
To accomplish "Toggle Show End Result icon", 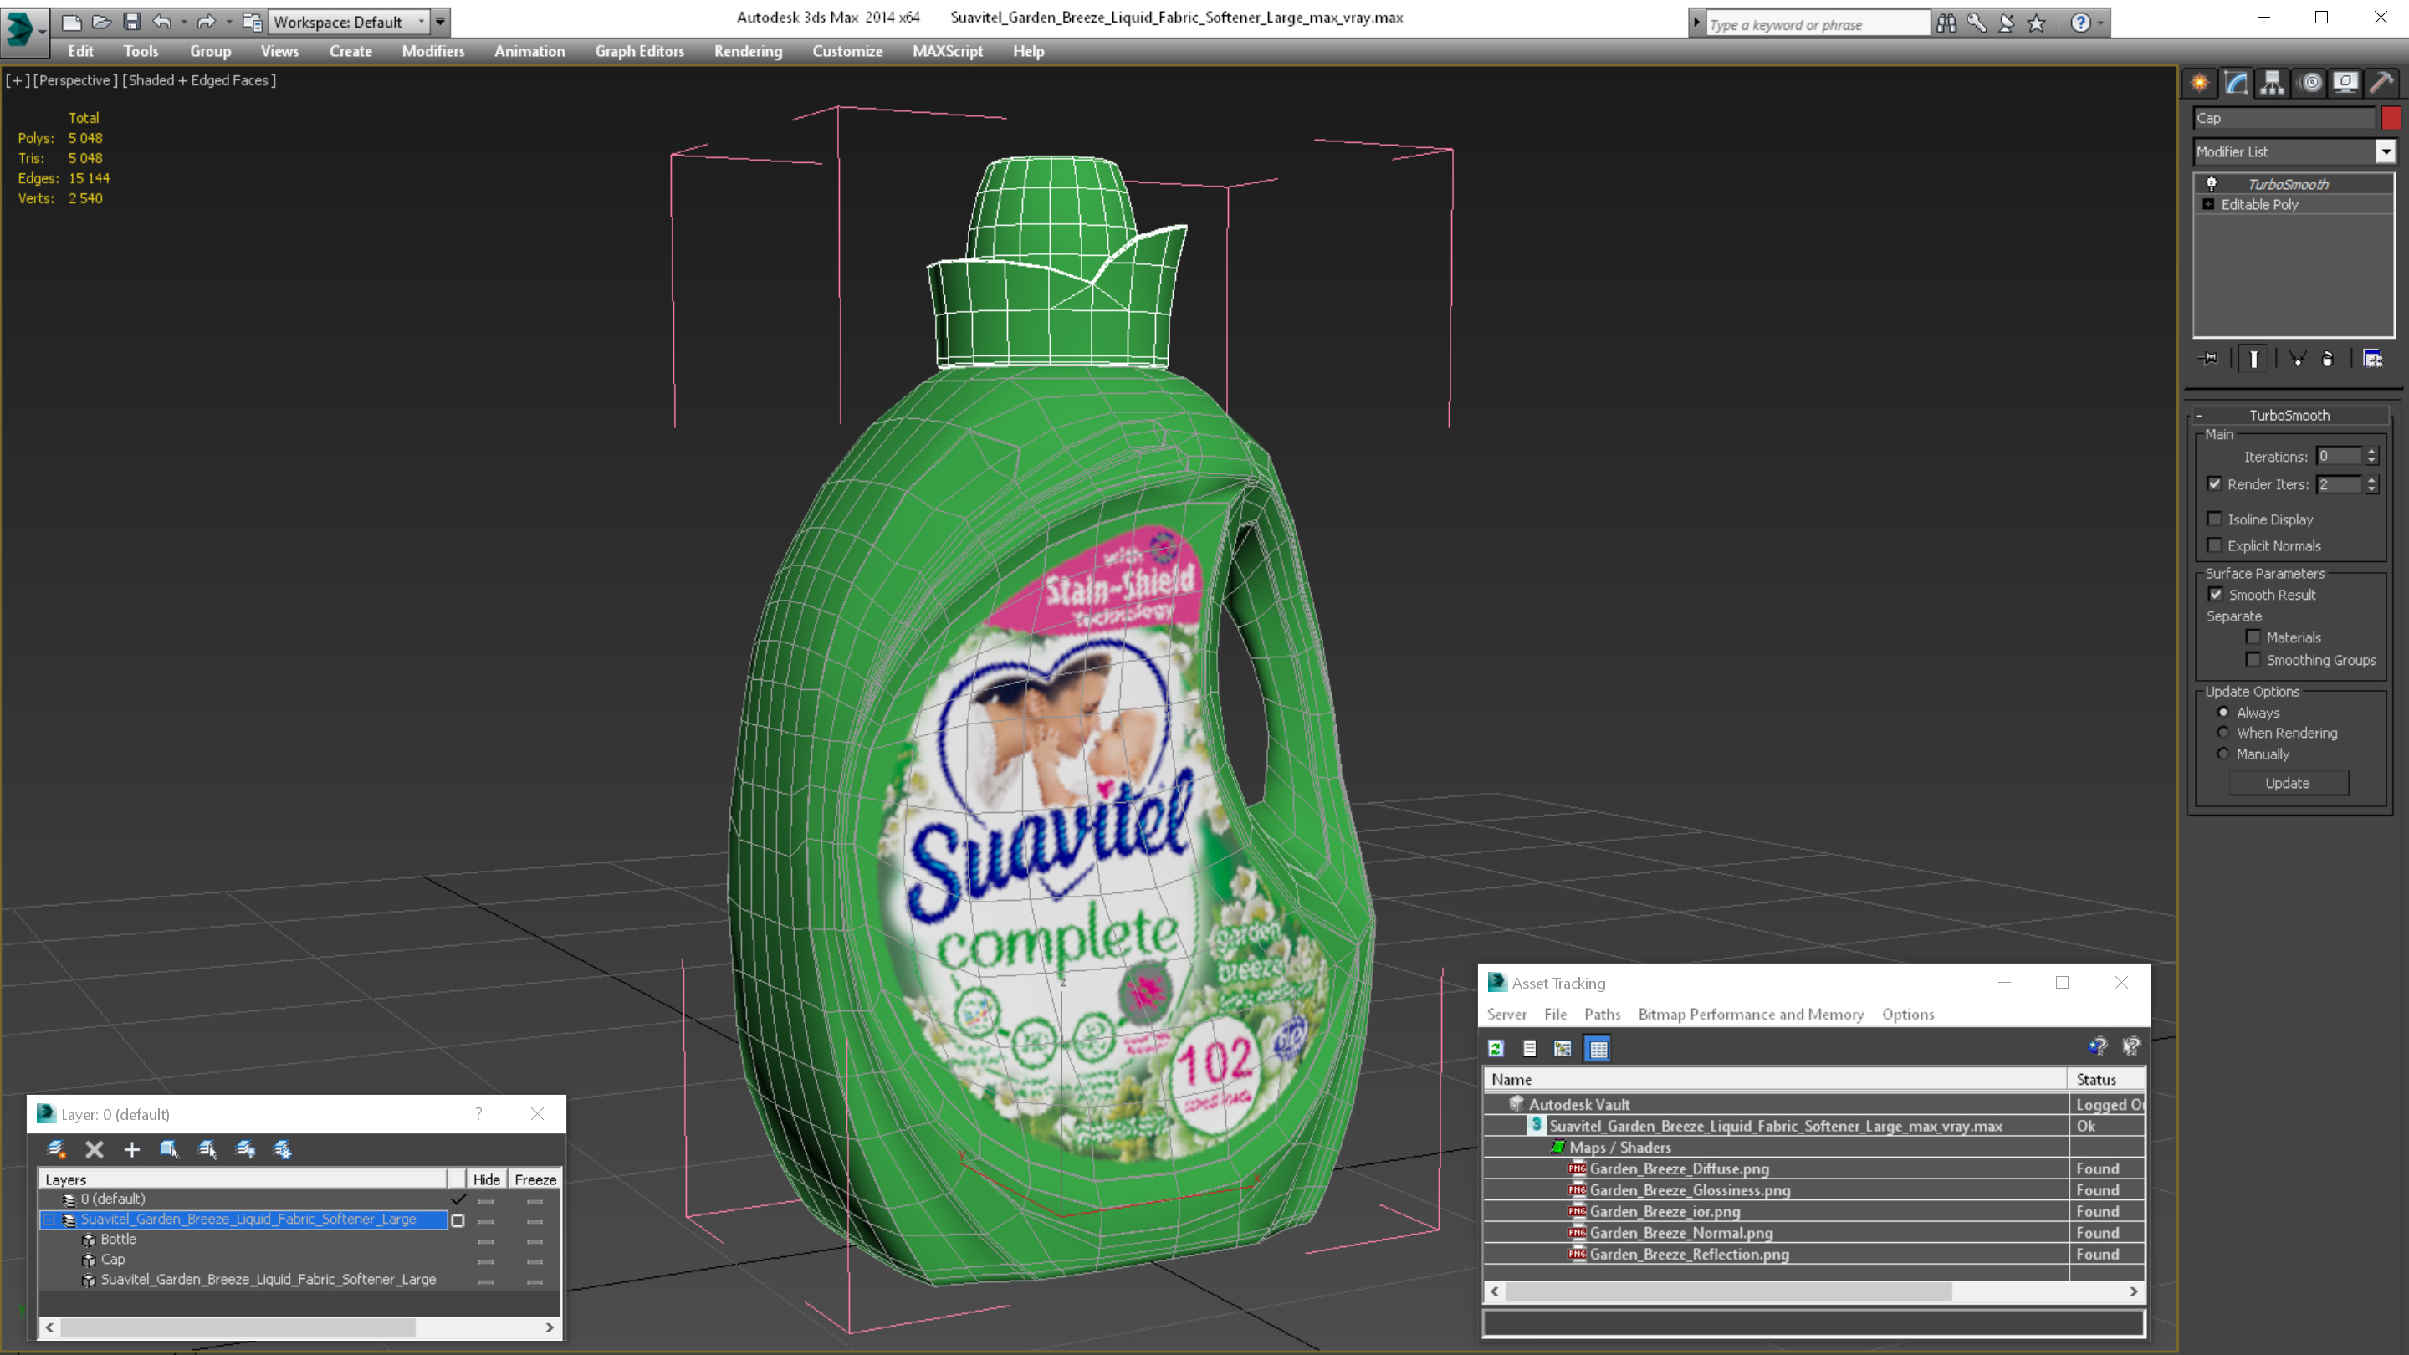I will point(2253,358).
